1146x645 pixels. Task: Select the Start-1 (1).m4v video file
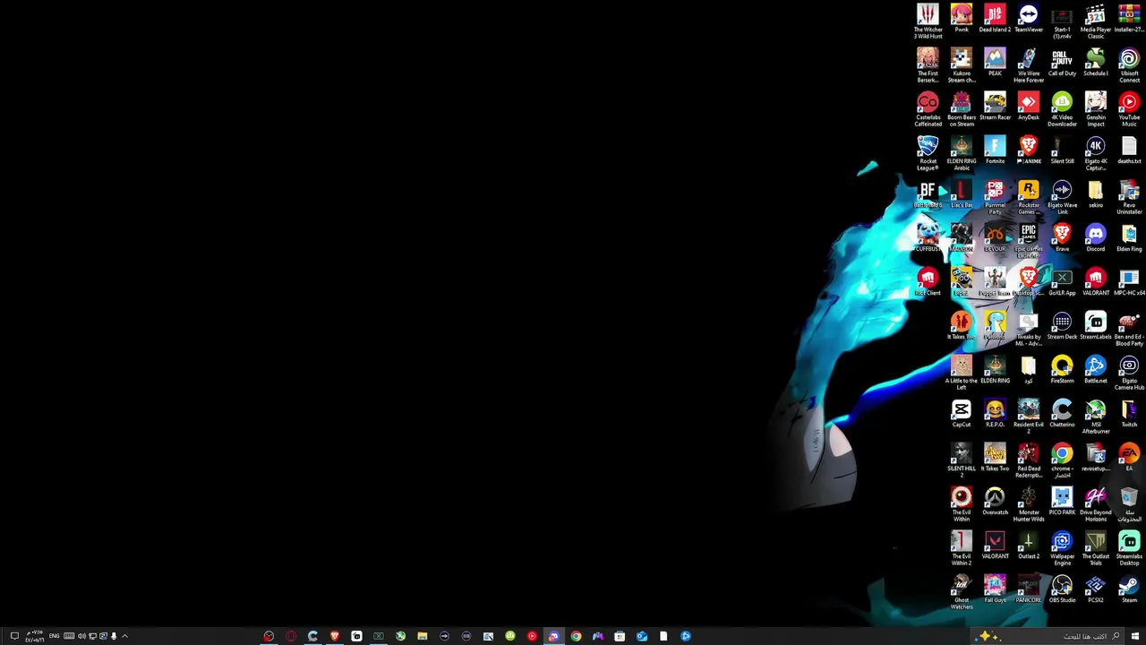pos(1062,21)
